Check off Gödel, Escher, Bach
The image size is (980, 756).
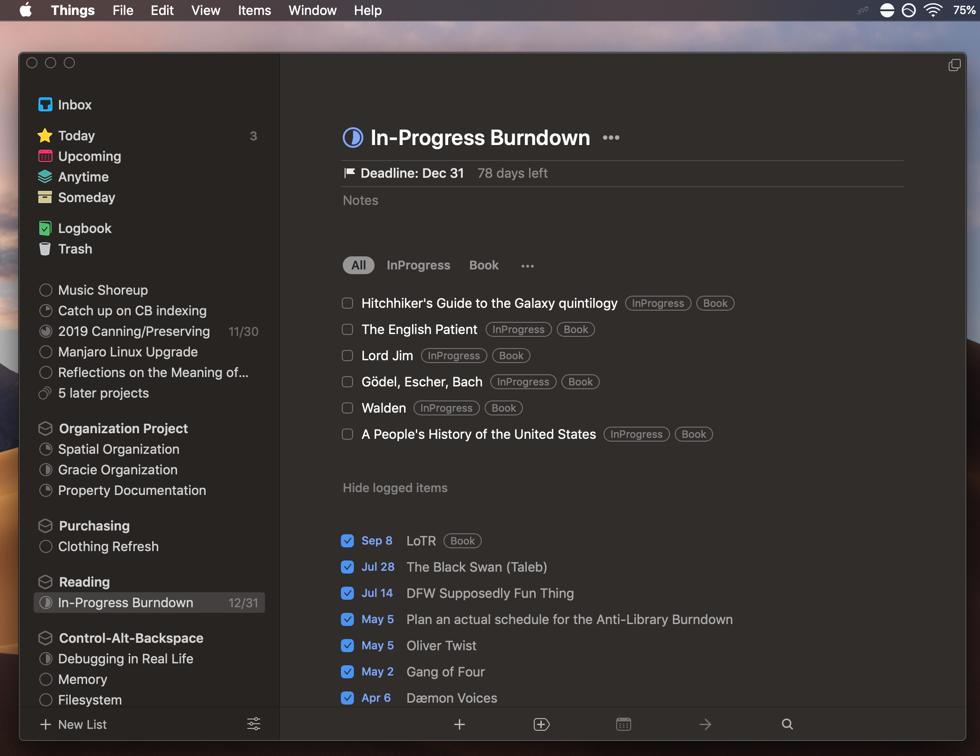tap(347, 382)
